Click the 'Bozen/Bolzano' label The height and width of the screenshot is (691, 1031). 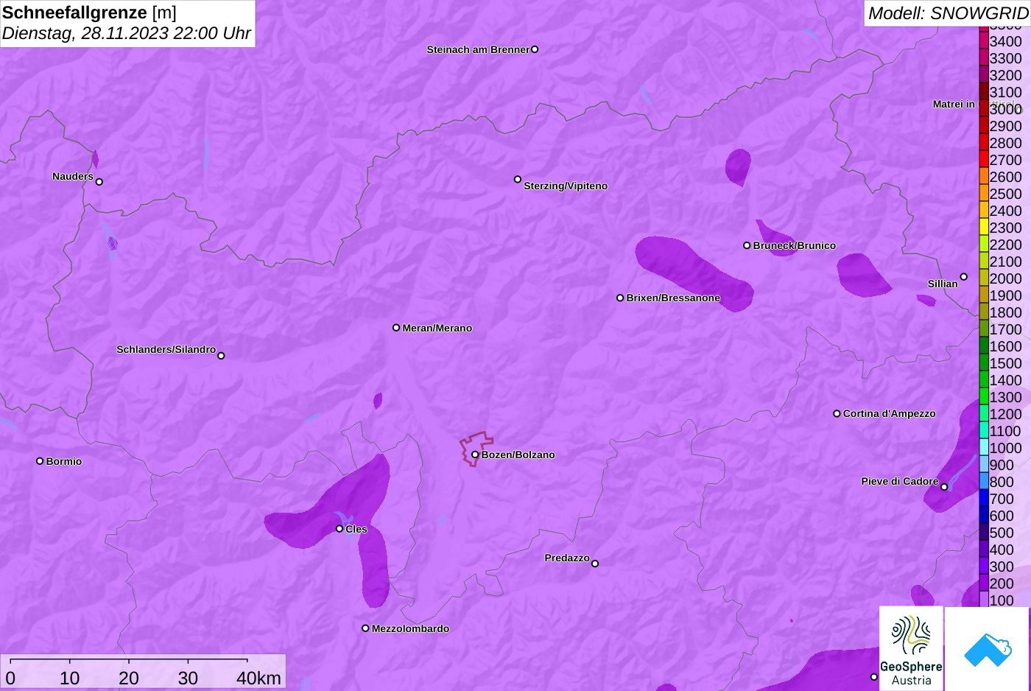(x=518, y=455)
